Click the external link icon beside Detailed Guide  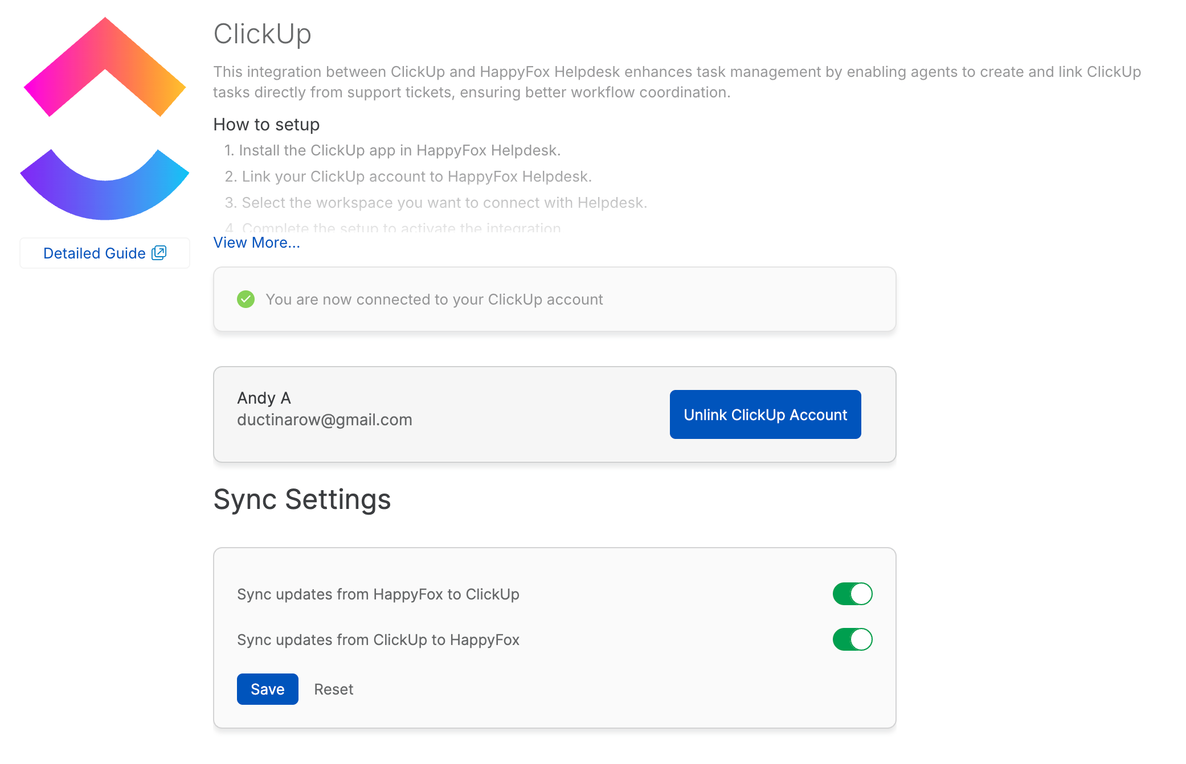[159, 253]
